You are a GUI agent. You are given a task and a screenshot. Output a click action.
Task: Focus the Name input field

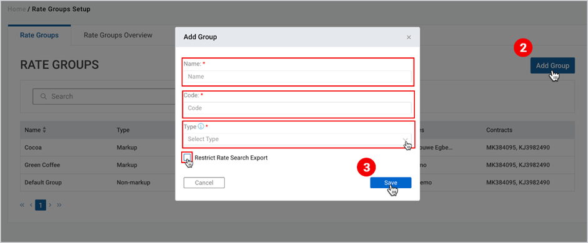click(x=297, y=77)
